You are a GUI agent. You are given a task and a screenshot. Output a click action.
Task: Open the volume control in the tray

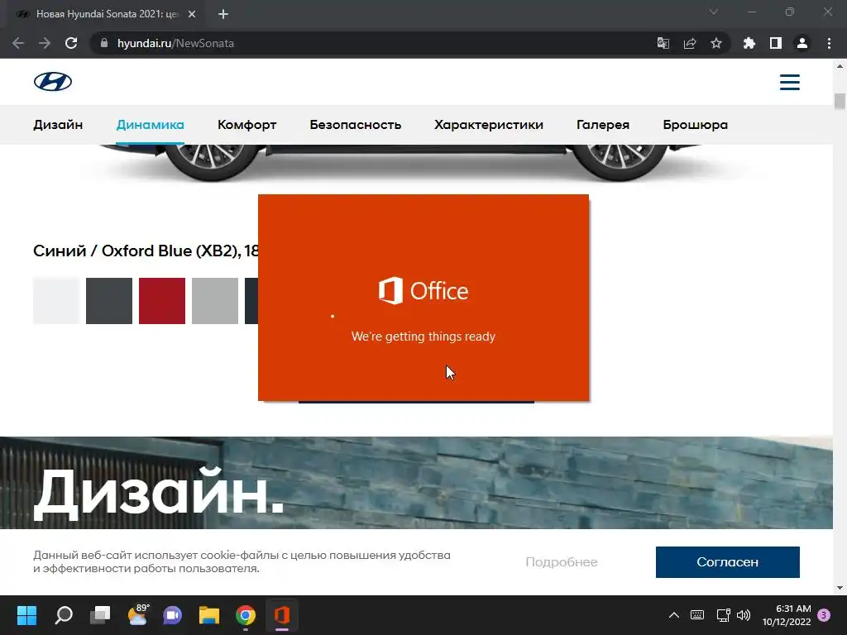(x=744, y=615)
